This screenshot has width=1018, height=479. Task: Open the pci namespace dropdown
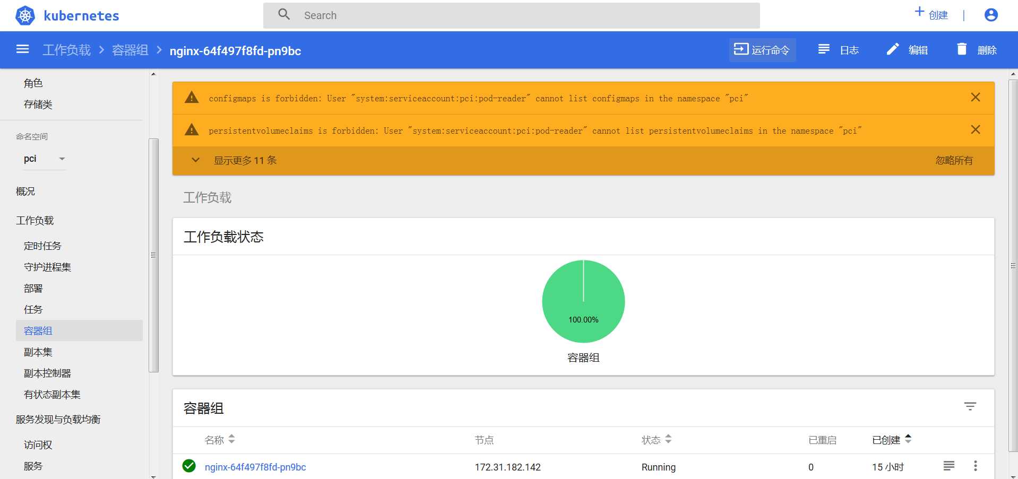(x=44, y=159)
